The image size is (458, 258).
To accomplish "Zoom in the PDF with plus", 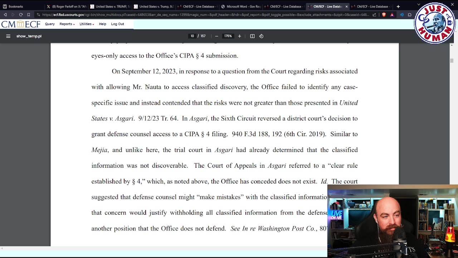I will coord(240,36).
